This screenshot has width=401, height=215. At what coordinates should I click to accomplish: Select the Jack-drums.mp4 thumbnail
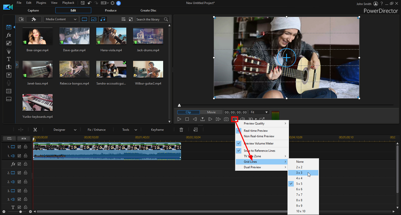[x=148, y=36]
